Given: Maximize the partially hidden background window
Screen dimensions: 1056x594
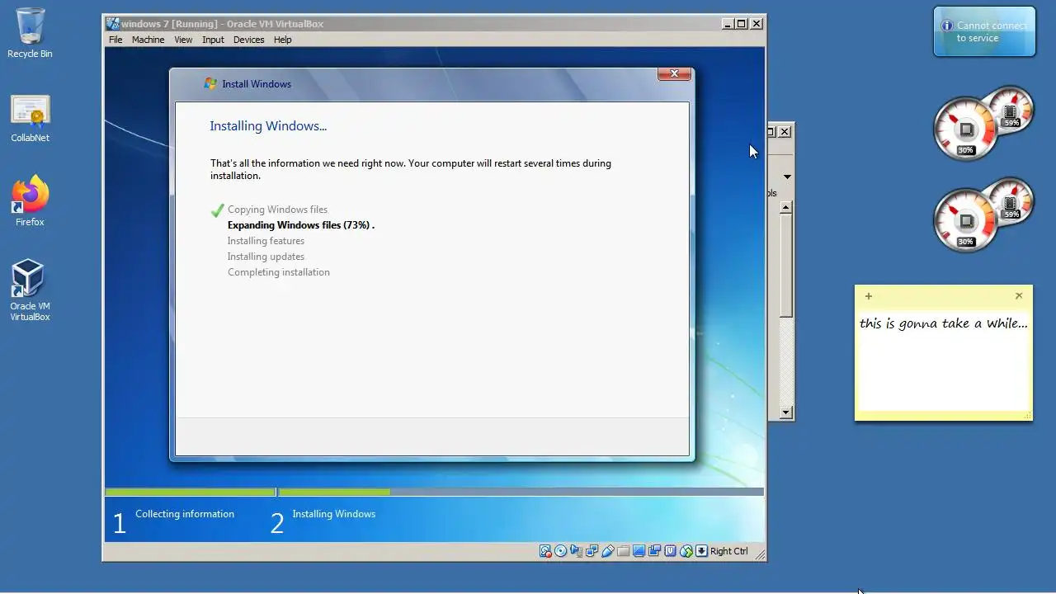Looking at the screenshot, I should (772, 131).
